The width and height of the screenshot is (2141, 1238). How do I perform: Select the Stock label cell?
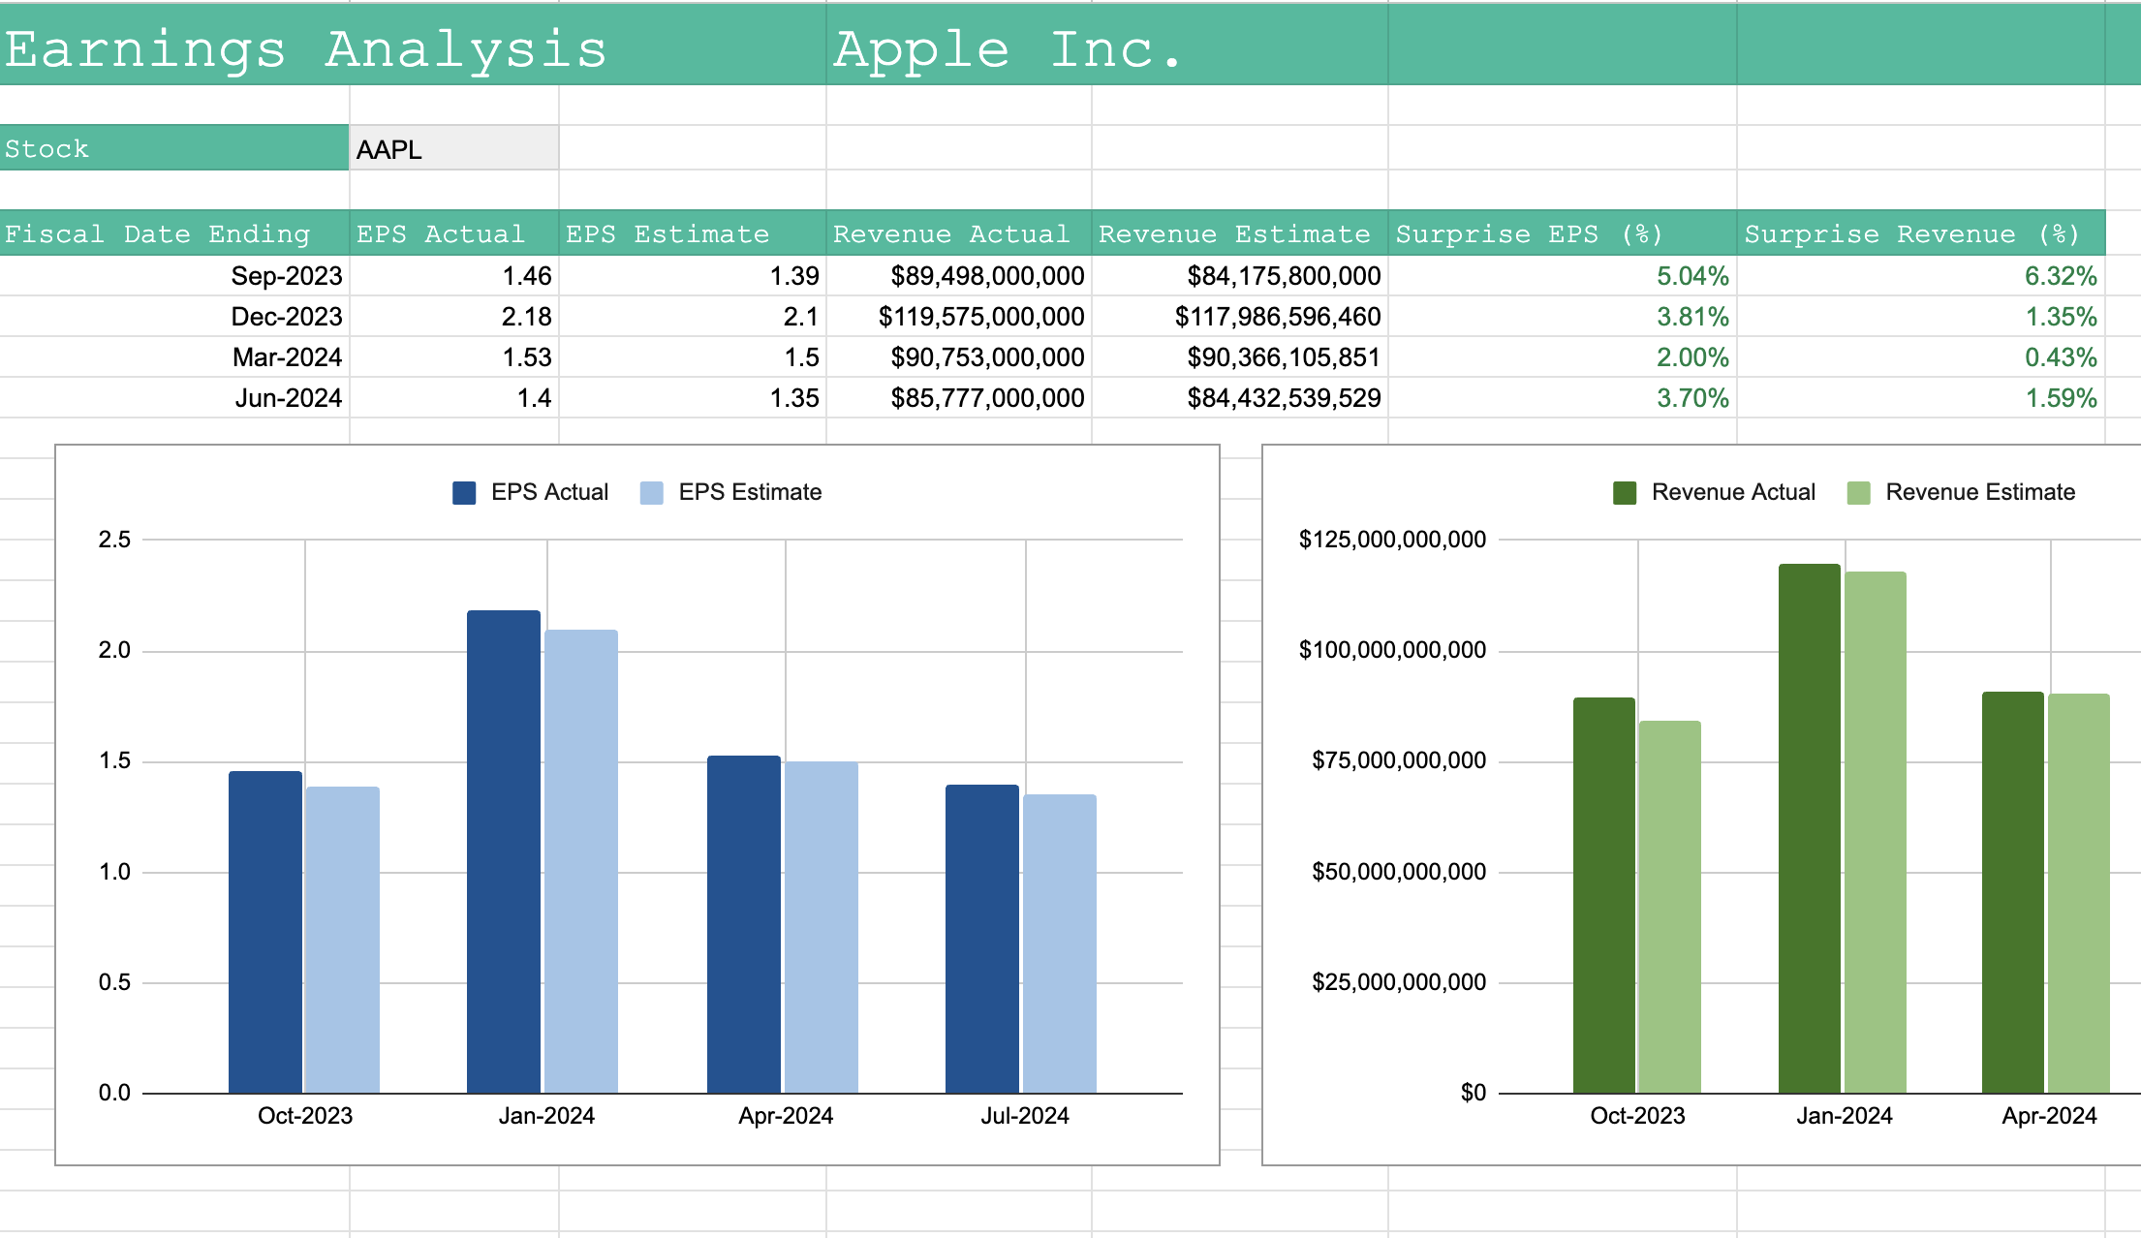click(x=174, y=148)
